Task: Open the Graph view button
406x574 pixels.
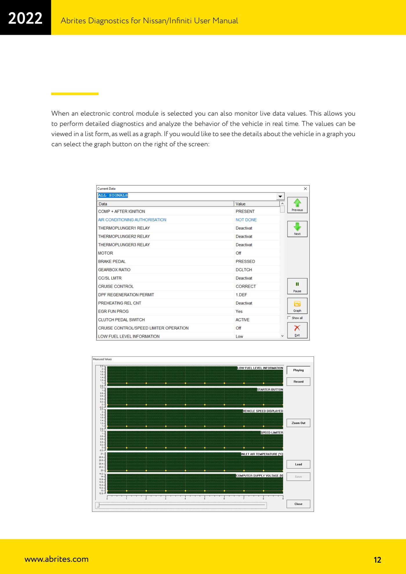Action: 297,306
